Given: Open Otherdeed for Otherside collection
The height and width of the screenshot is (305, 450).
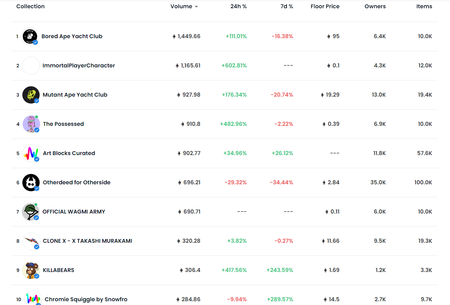Looking at the screenshot, I should tap(77, 183).
